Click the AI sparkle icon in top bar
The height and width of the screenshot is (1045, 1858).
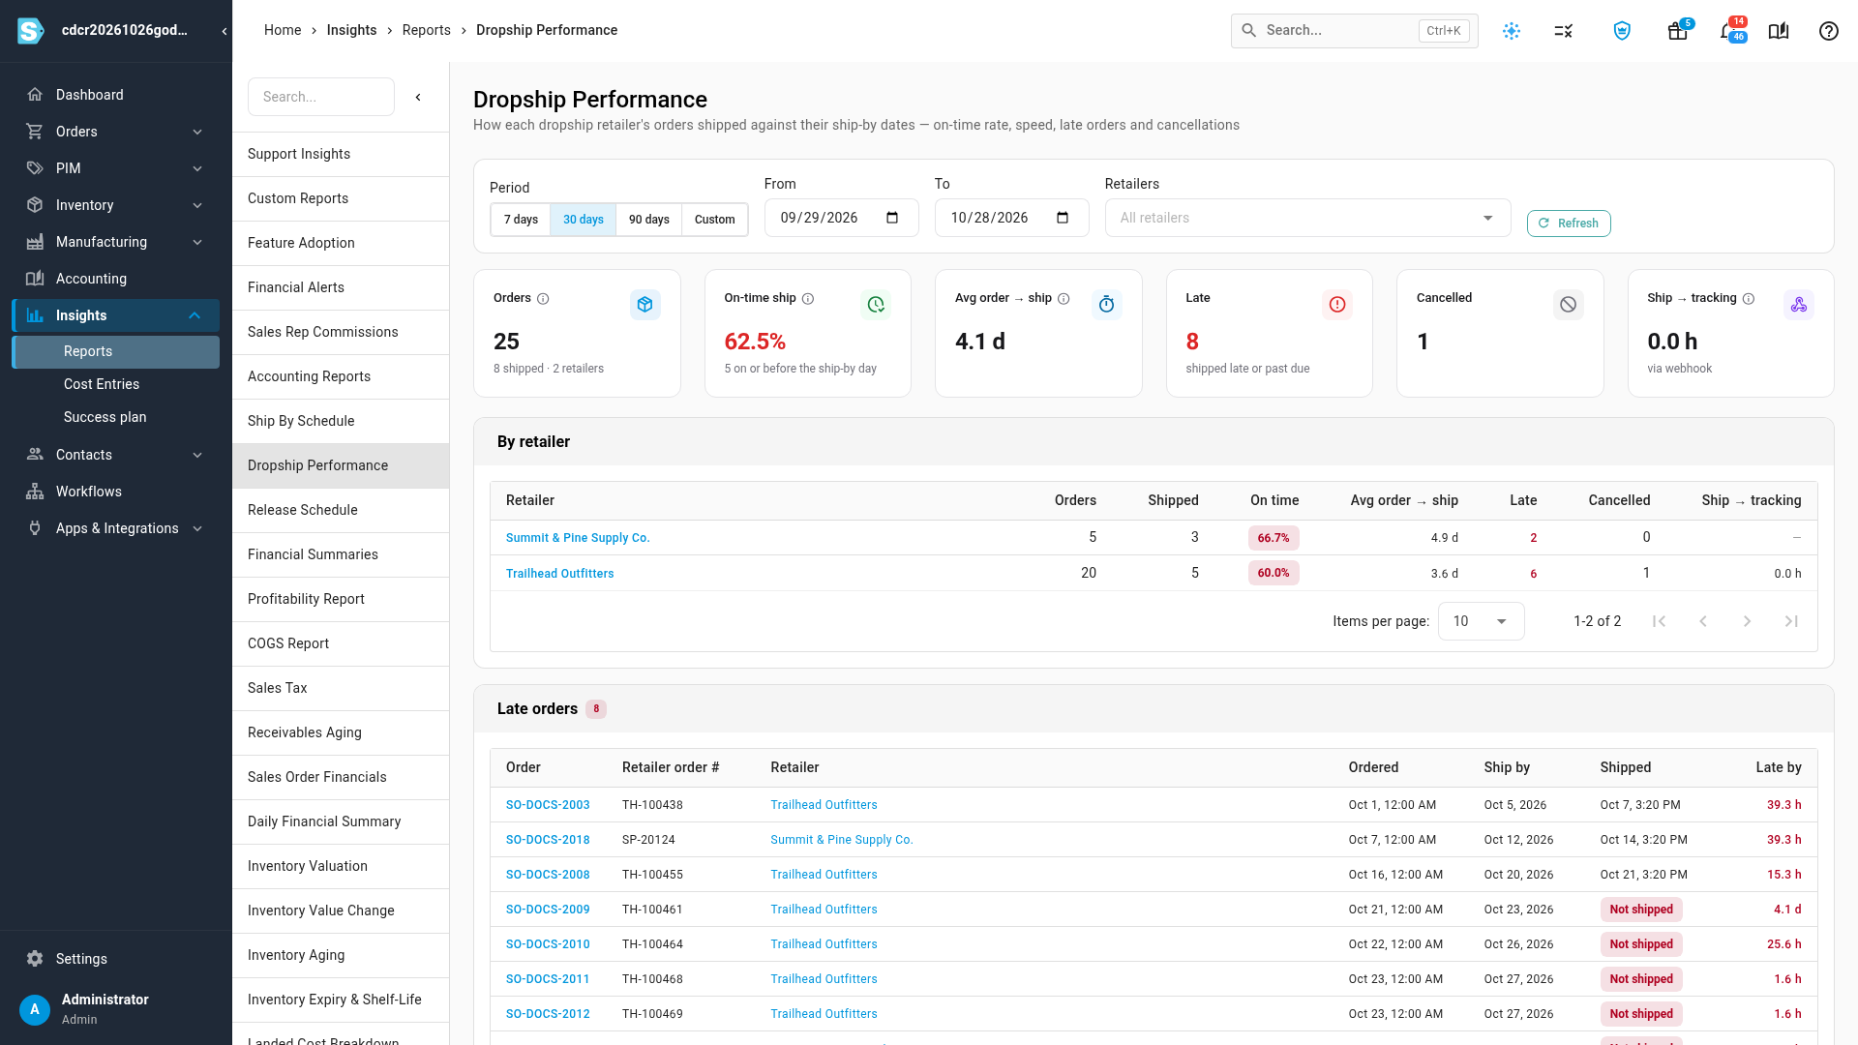click(x=1512, y=31)
